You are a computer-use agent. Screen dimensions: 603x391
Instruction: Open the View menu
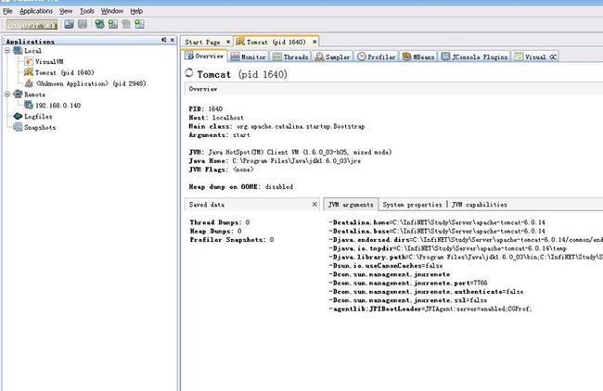click(x=66, y=11)
